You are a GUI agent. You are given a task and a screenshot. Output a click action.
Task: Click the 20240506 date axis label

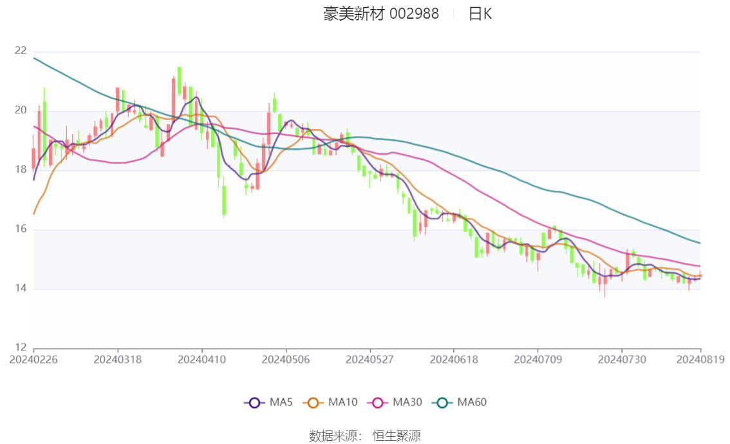286,360
